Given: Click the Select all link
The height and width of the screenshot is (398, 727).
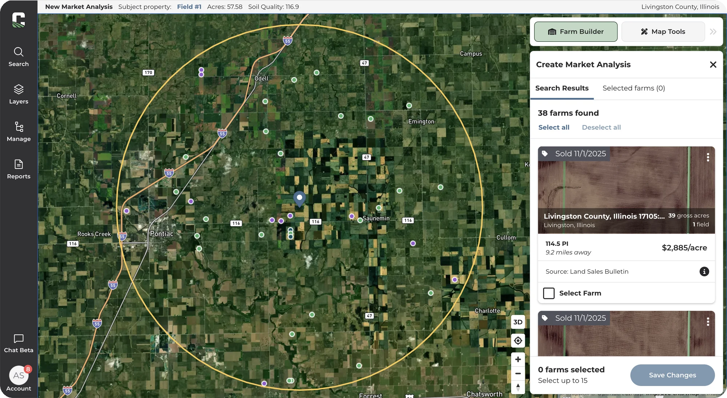Looking at the screenshot, I should point(554,127).
